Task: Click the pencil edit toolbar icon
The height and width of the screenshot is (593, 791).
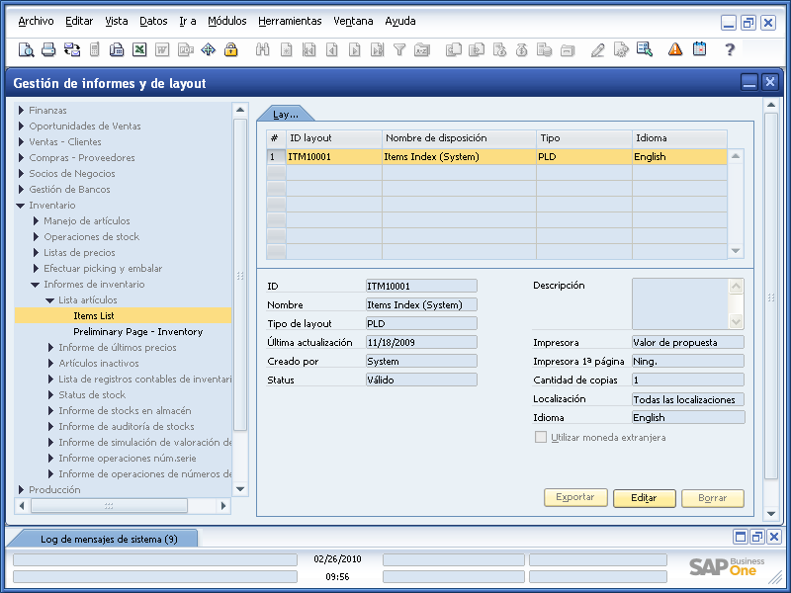Action: click(597, 50)
